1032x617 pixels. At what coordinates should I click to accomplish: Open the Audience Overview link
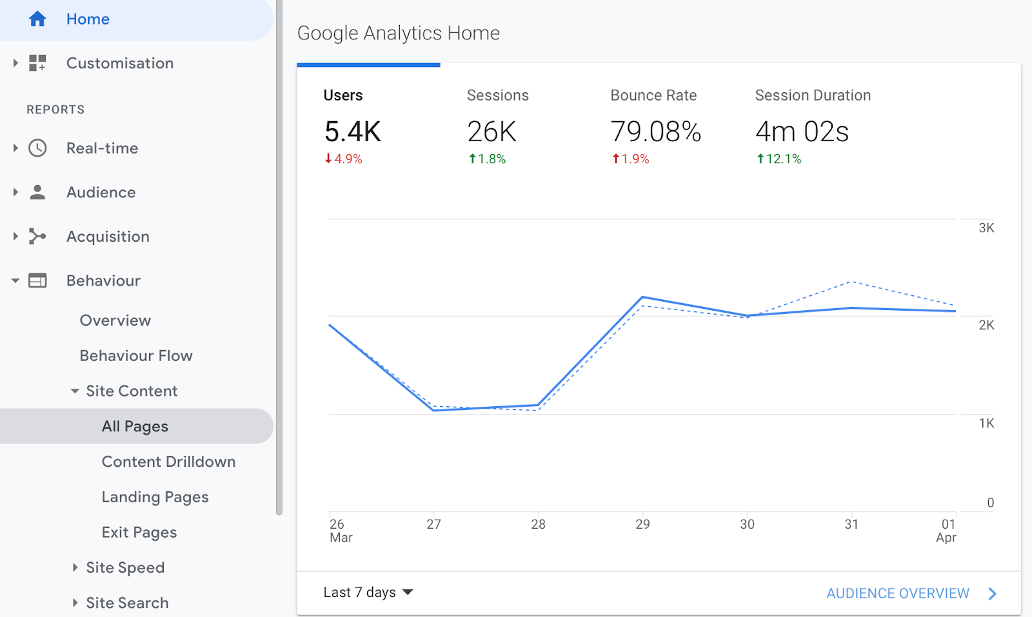pyautogui.click(x=898, y=594)
